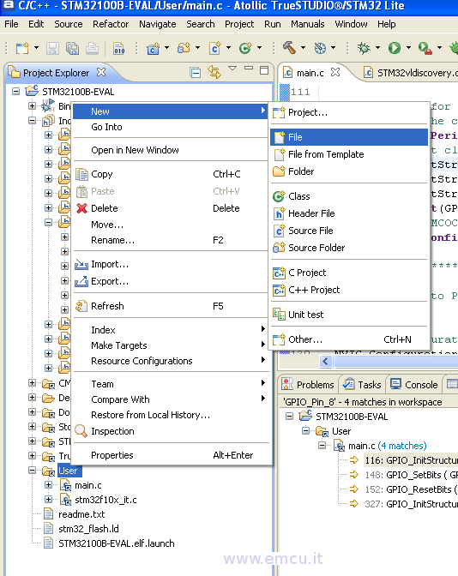Select File in the New submenu
The image size is (458, 576).
tap(349, 137)
